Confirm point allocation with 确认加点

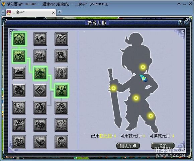pyautogui.click(x=128, y=146)
